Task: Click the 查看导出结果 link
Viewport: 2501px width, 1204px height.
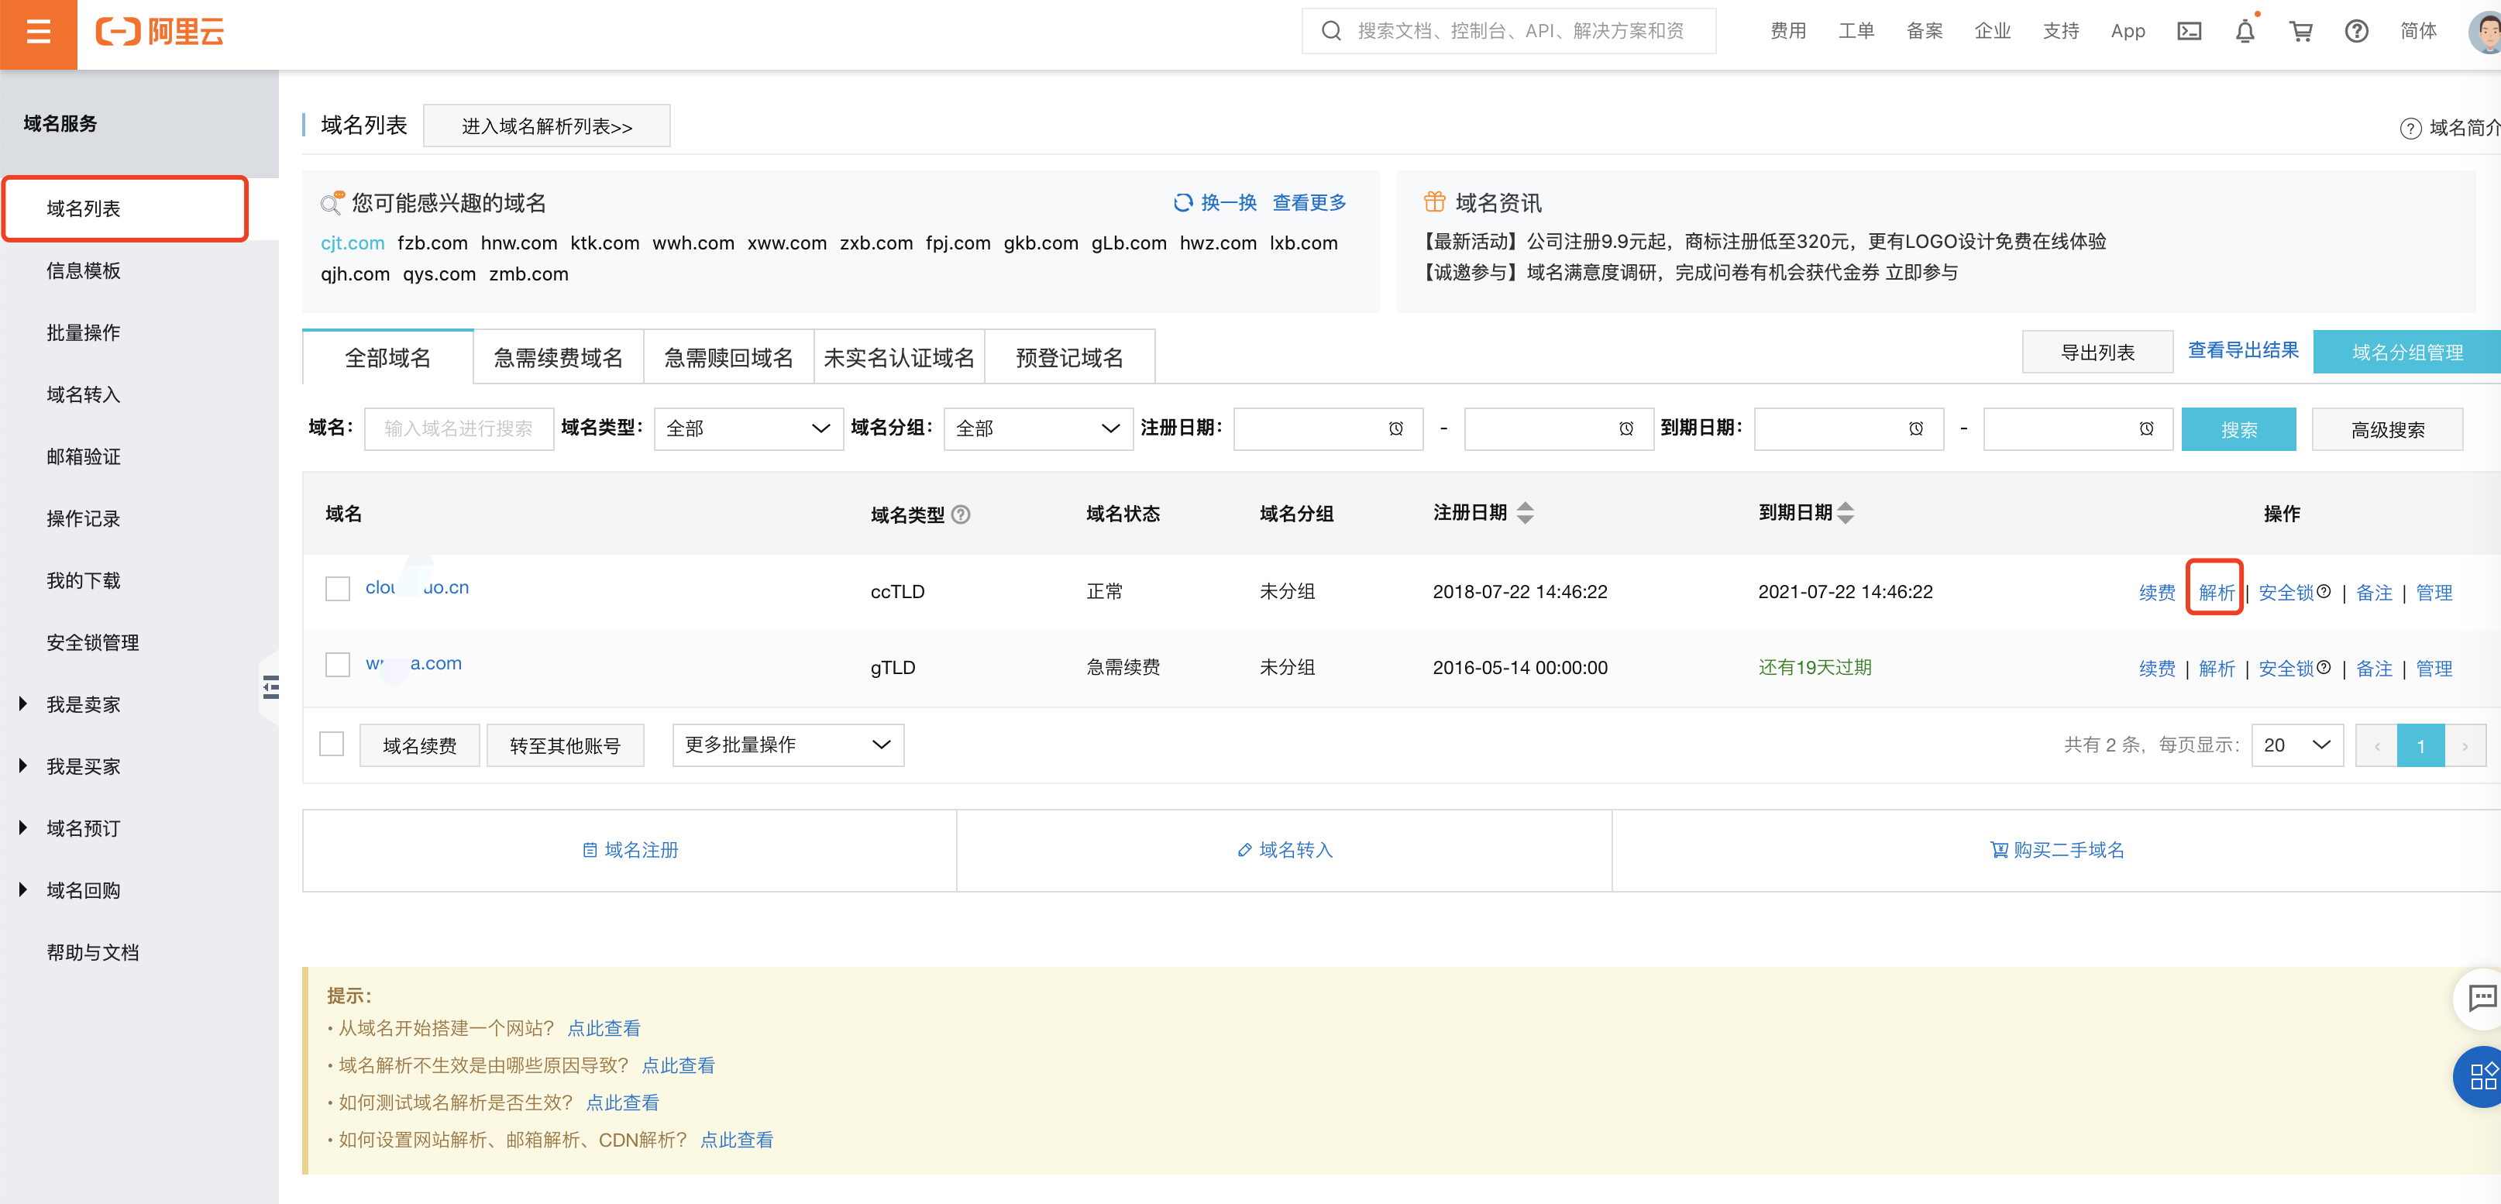Action: [2243, 350]
